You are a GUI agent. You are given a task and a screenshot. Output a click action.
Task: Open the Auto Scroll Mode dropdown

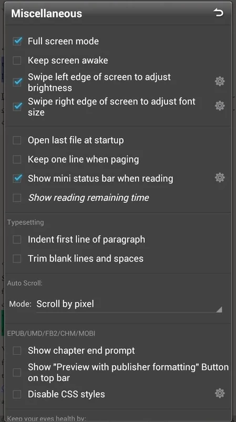(x=129, y=304)
